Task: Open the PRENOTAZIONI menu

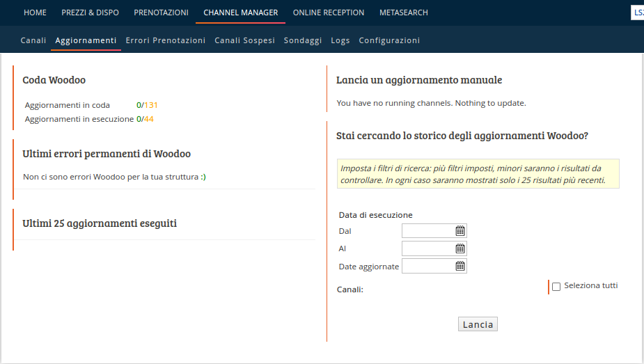Action: pos(161,13)
